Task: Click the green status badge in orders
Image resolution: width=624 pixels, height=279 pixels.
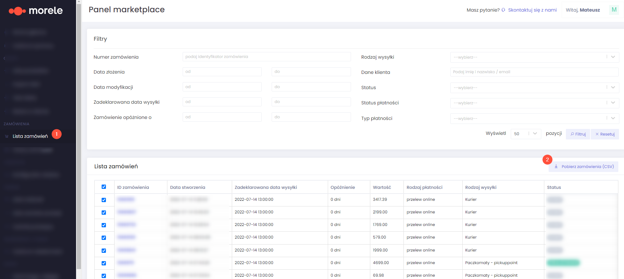Action: (x=563, y=263)
